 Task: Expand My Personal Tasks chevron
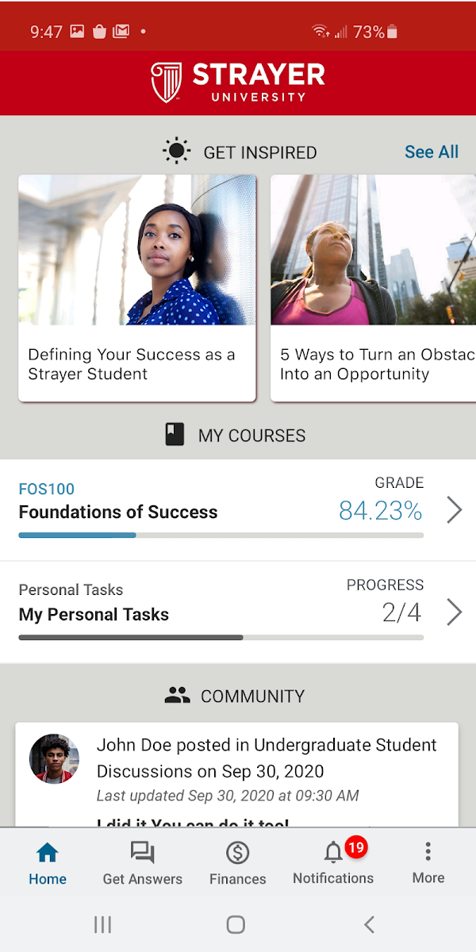coord(454,612)
